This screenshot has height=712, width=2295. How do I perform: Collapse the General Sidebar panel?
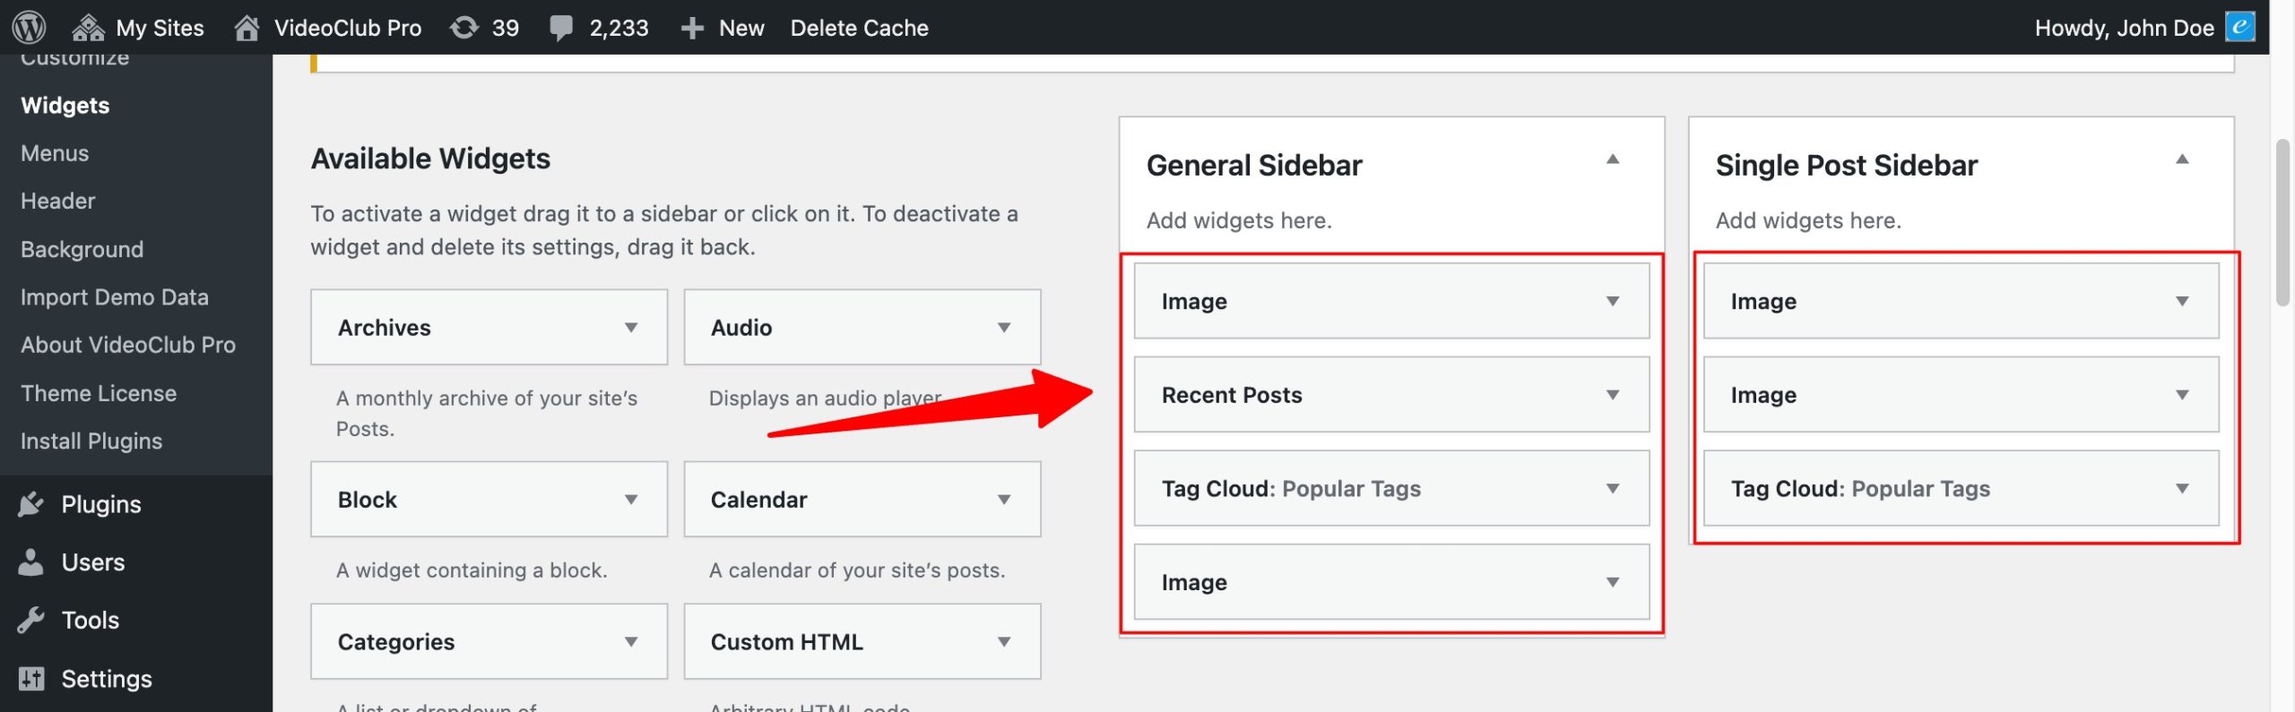click(1612, 159)
